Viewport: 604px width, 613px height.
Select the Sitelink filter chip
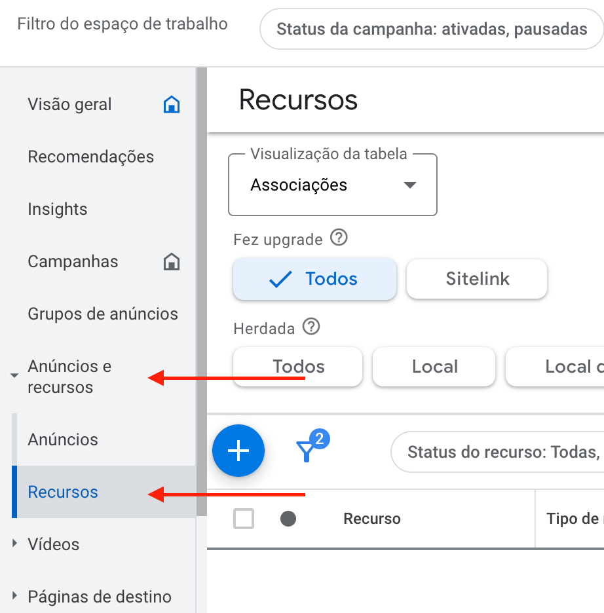[477, 279]
